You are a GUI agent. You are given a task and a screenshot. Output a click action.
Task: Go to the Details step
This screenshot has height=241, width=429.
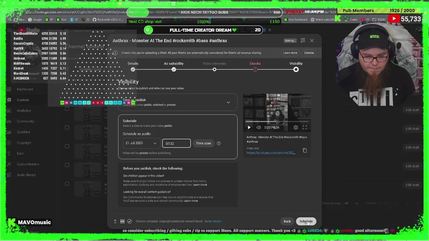[133, 66]
